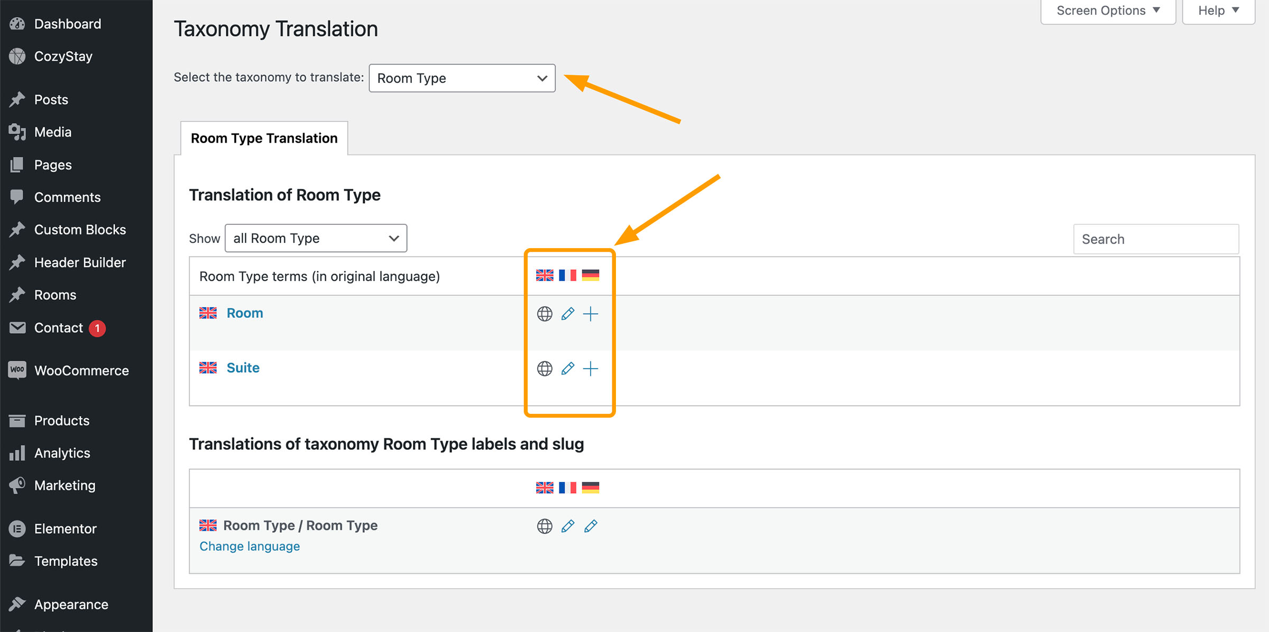
Task: Expand the Screen Options panel
Action: (x=1108, y=11)
